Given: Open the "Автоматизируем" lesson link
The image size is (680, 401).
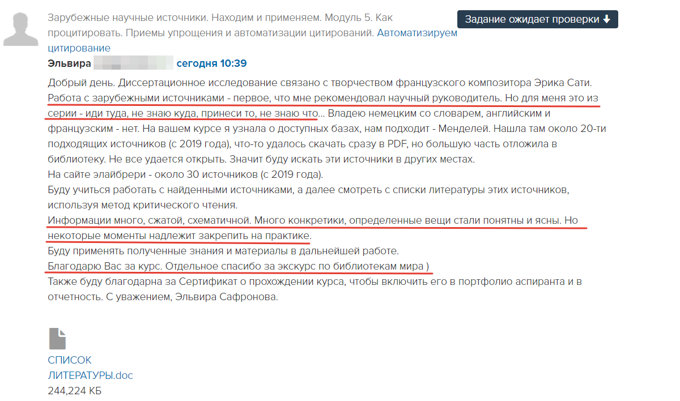Looking at the screenshot, I should click(x=416, y=33).
